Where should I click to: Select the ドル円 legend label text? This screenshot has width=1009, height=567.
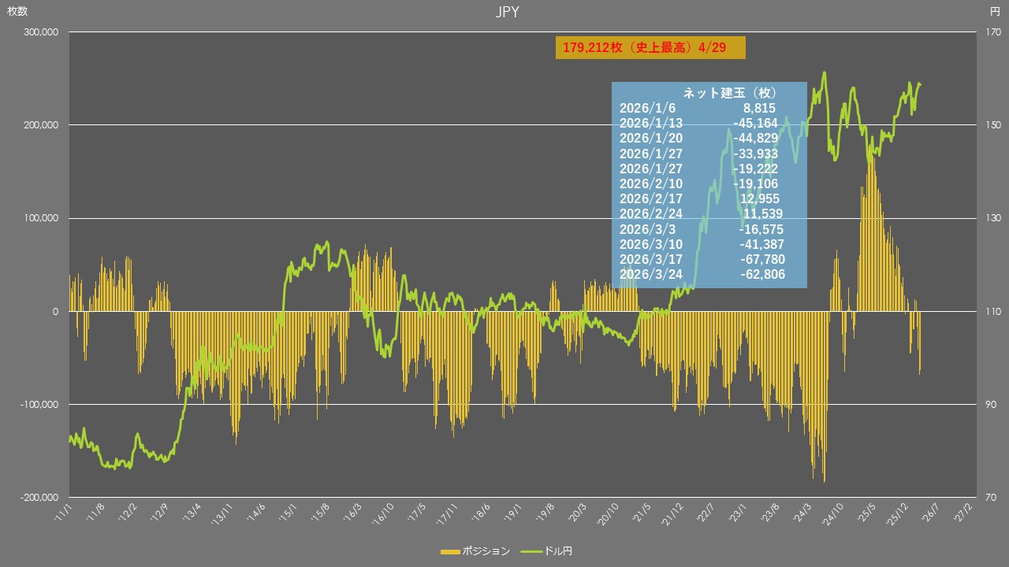pyautogui.click(x=558, y=551)
